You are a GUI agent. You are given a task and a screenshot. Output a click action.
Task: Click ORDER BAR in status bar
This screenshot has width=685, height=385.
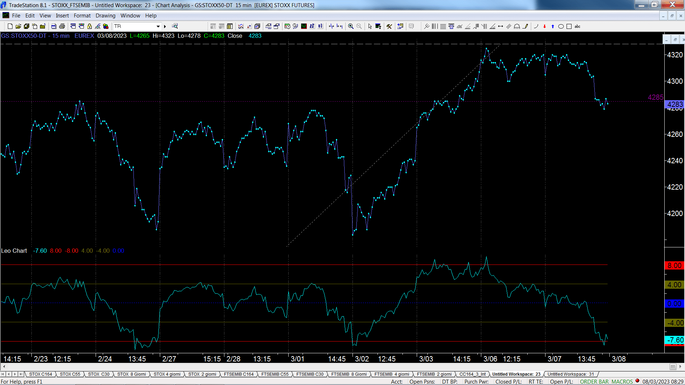tap(594, 382)
